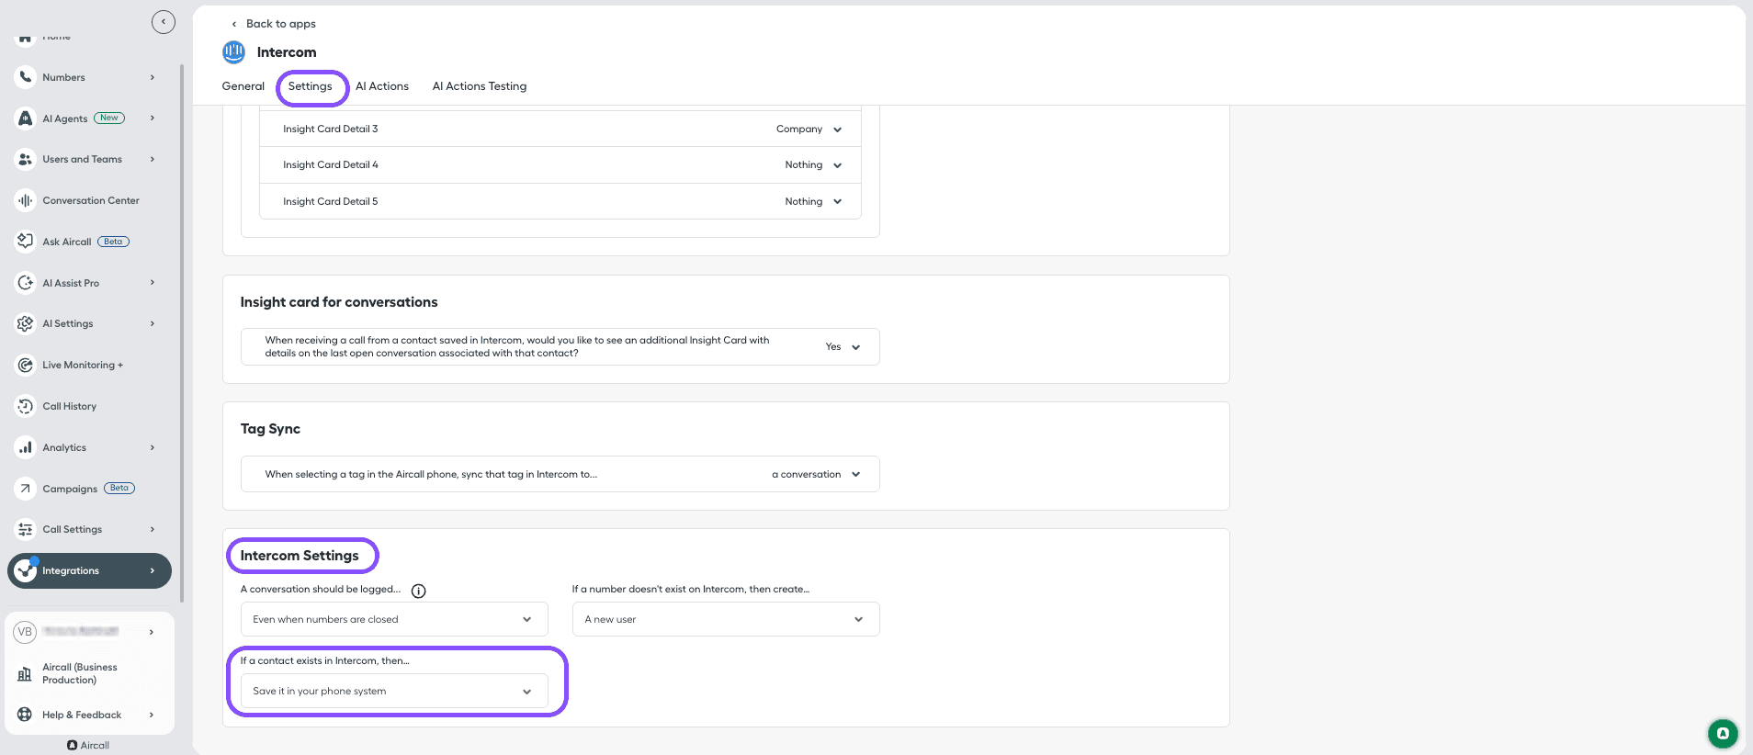The height and width of the screenshot is (755, 1753).
Task: Click the Call History clock icon
Action: click(26, 406)
